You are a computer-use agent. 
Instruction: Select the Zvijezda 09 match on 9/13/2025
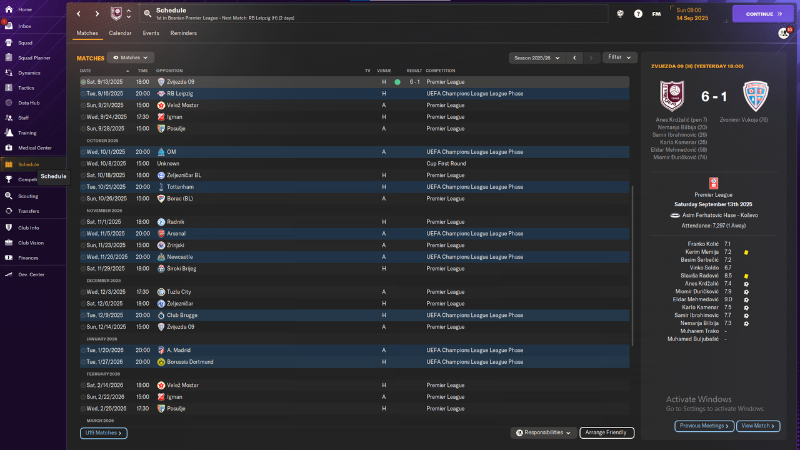point(354,82)
